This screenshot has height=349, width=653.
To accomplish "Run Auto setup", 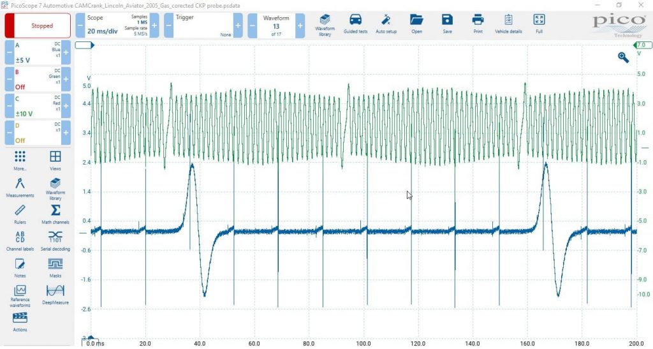I will point(386,24).
